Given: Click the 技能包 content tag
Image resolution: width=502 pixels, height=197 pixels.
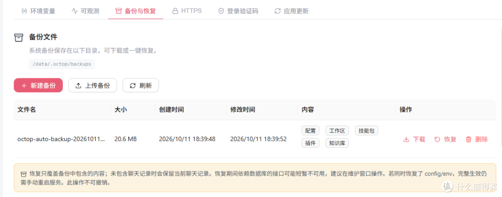Looking at the screenshot, I should [367, 131].
